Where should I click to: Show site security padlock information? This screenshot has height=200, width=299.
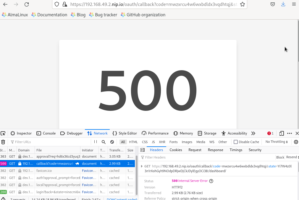pos(65,4)
